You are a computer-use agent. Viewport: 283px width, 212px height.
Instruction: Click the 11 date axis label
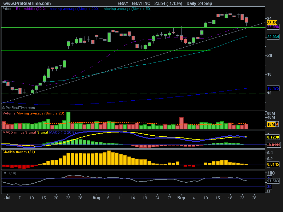click(x=121, y=198)
